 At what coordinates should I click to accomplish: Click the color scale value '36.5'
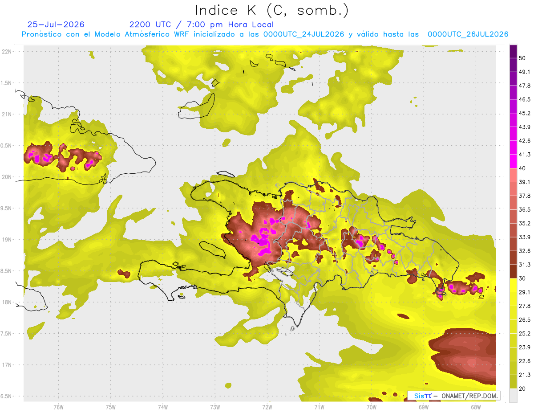(x=524, y=209)
